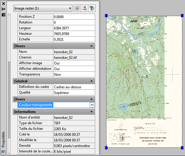Close the Propriétés palette

(x=4, y=4)
